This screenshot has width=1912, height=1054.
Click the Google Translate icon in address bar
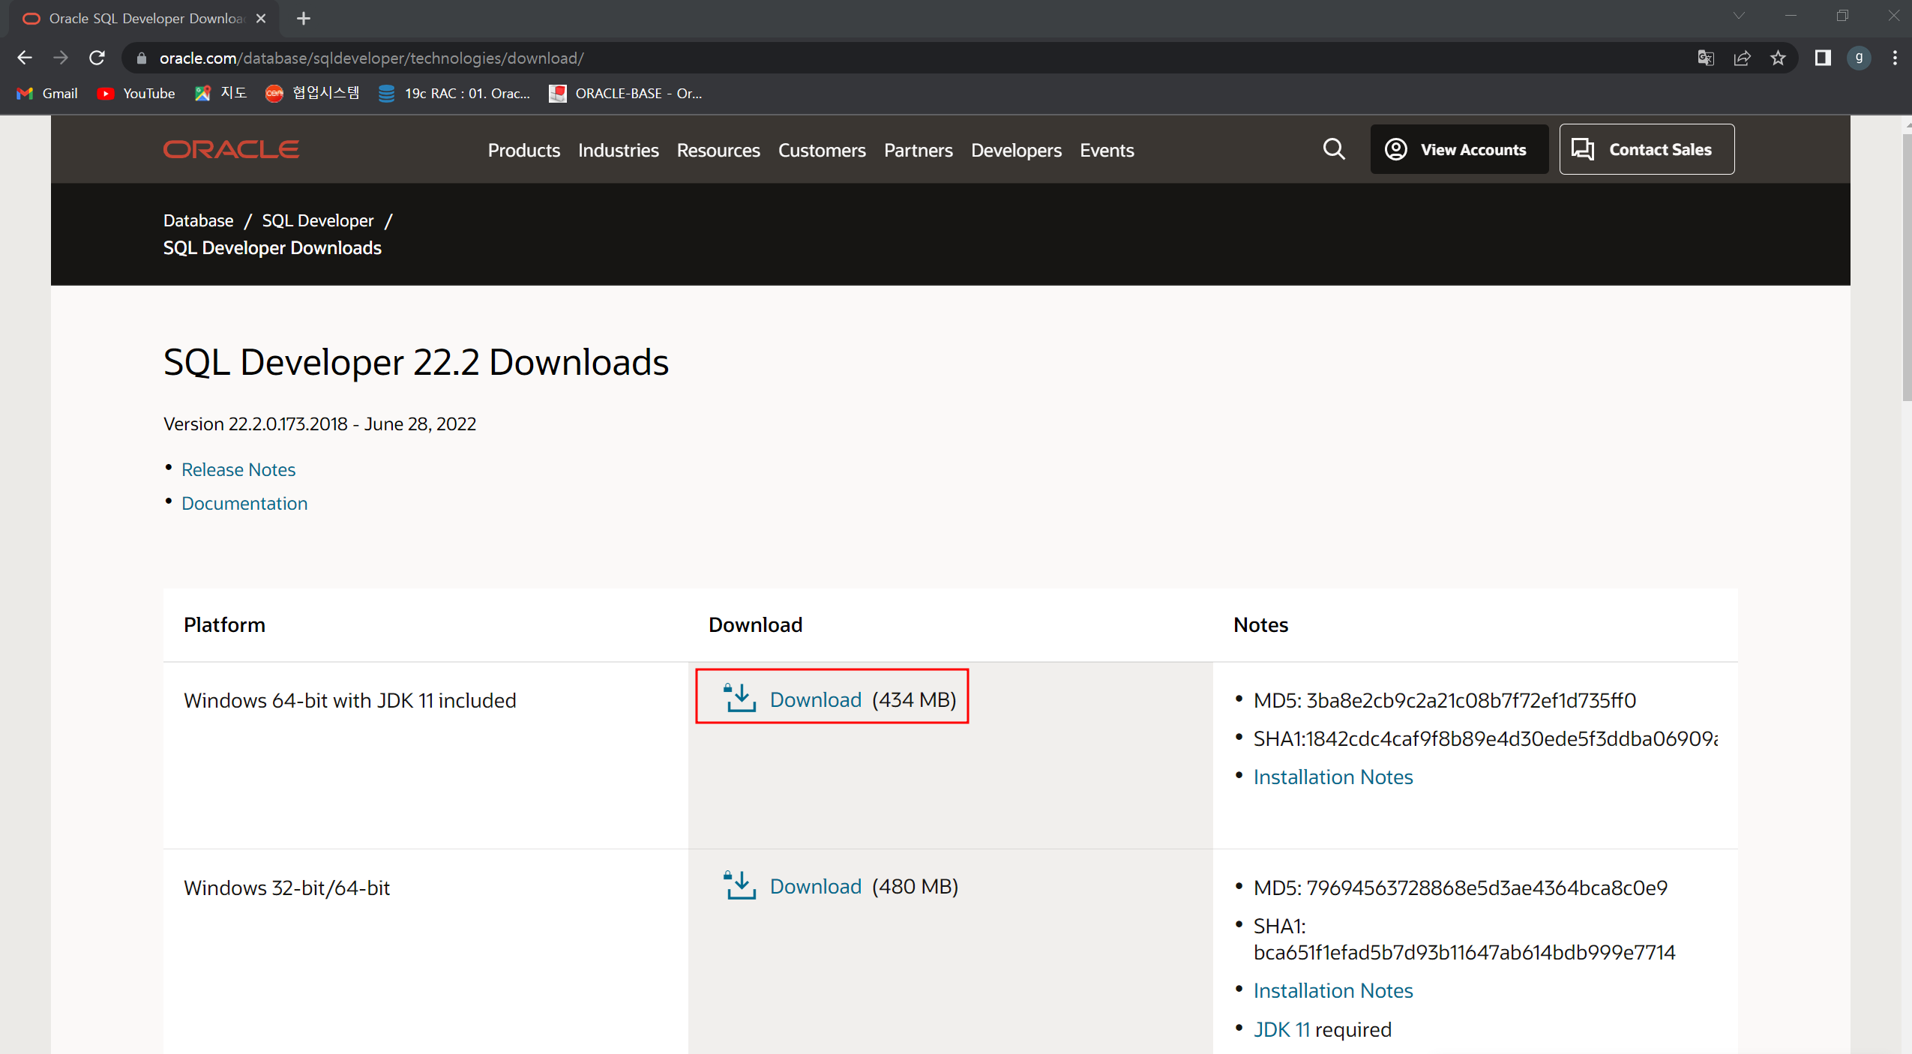click(1705, 58)
